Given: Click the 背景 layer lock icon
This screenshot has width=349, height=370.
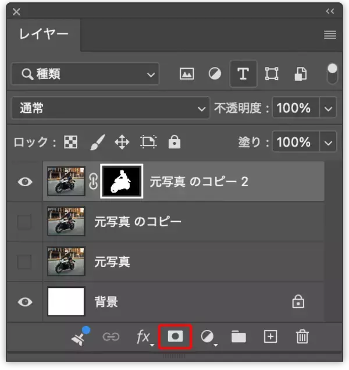Looking at the screenshot, I should click(x=298, y=301).
